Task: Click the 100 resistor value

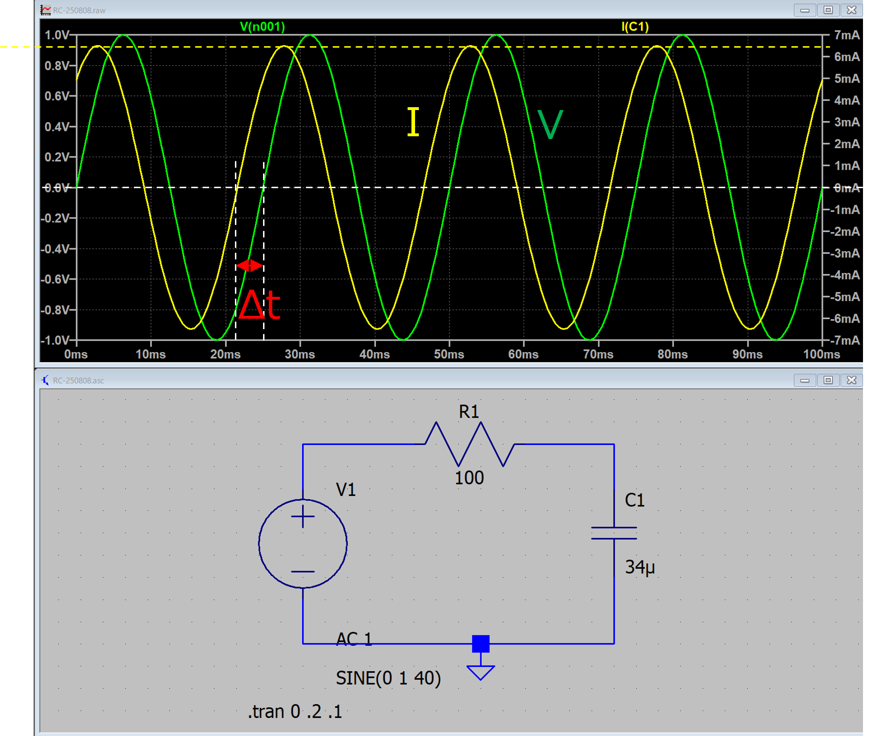Action: click(x=469, y=478)
